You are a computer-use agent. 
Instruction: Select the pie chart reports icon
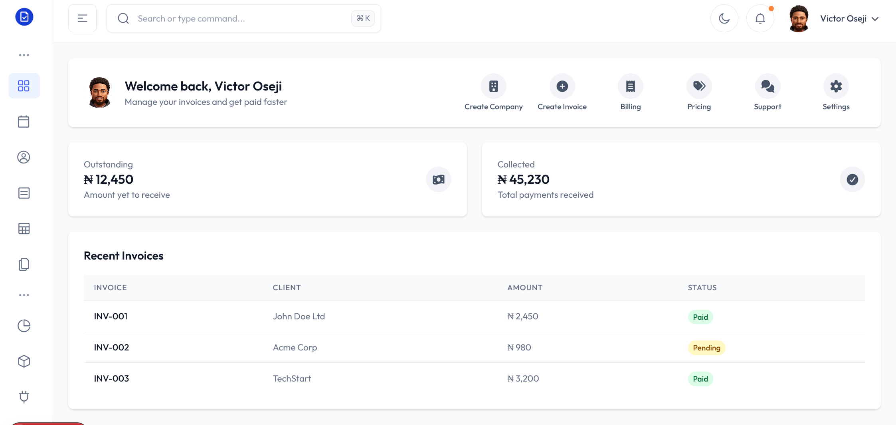coord(24,325)
